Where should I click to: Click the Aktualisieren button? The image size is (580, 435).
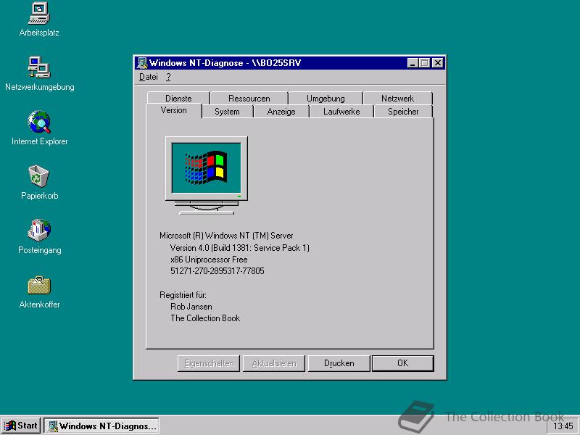click(274, 363)
